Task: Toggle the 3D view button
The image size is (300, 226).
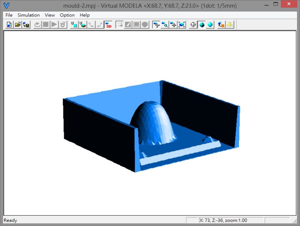Action: (x=108, y=25)
